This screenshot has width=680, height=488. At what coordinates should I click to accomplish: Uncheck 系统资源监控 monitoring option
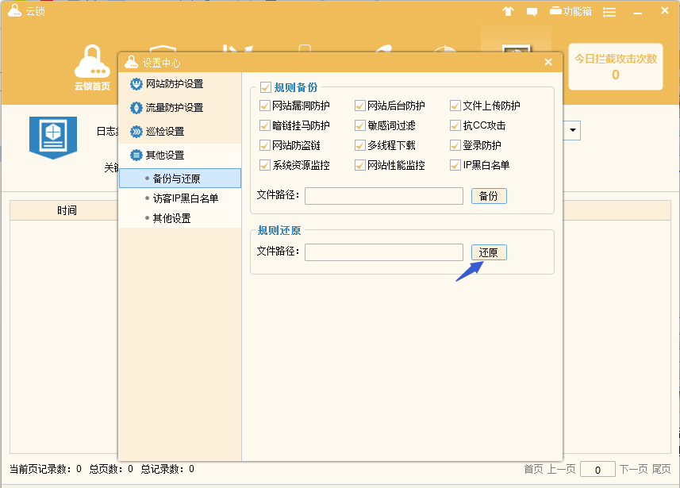click(267, 165)
